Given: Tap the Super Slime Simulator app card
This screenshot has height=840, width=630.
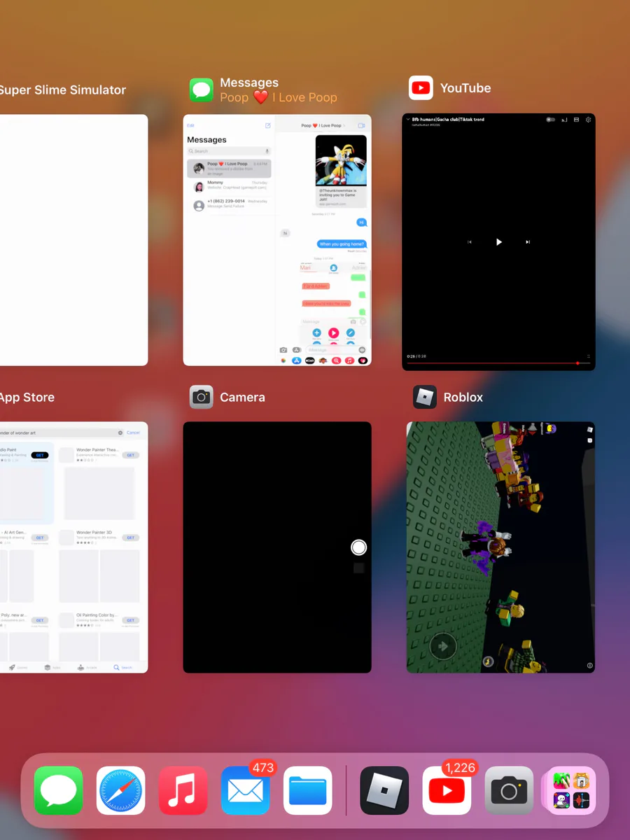Looking at the screenshot, I should [x=73, y=240].
